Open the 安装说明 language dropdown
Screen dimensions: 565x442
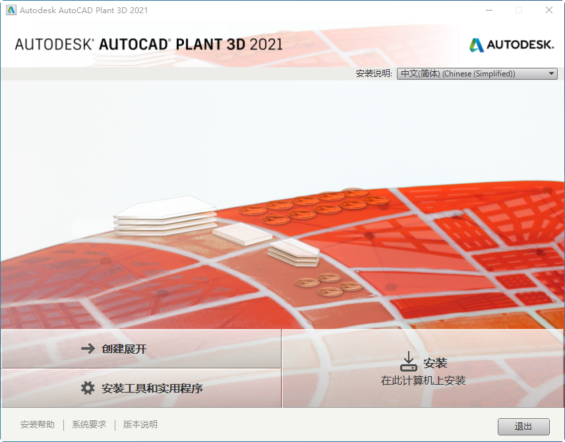tap(477, 73)
